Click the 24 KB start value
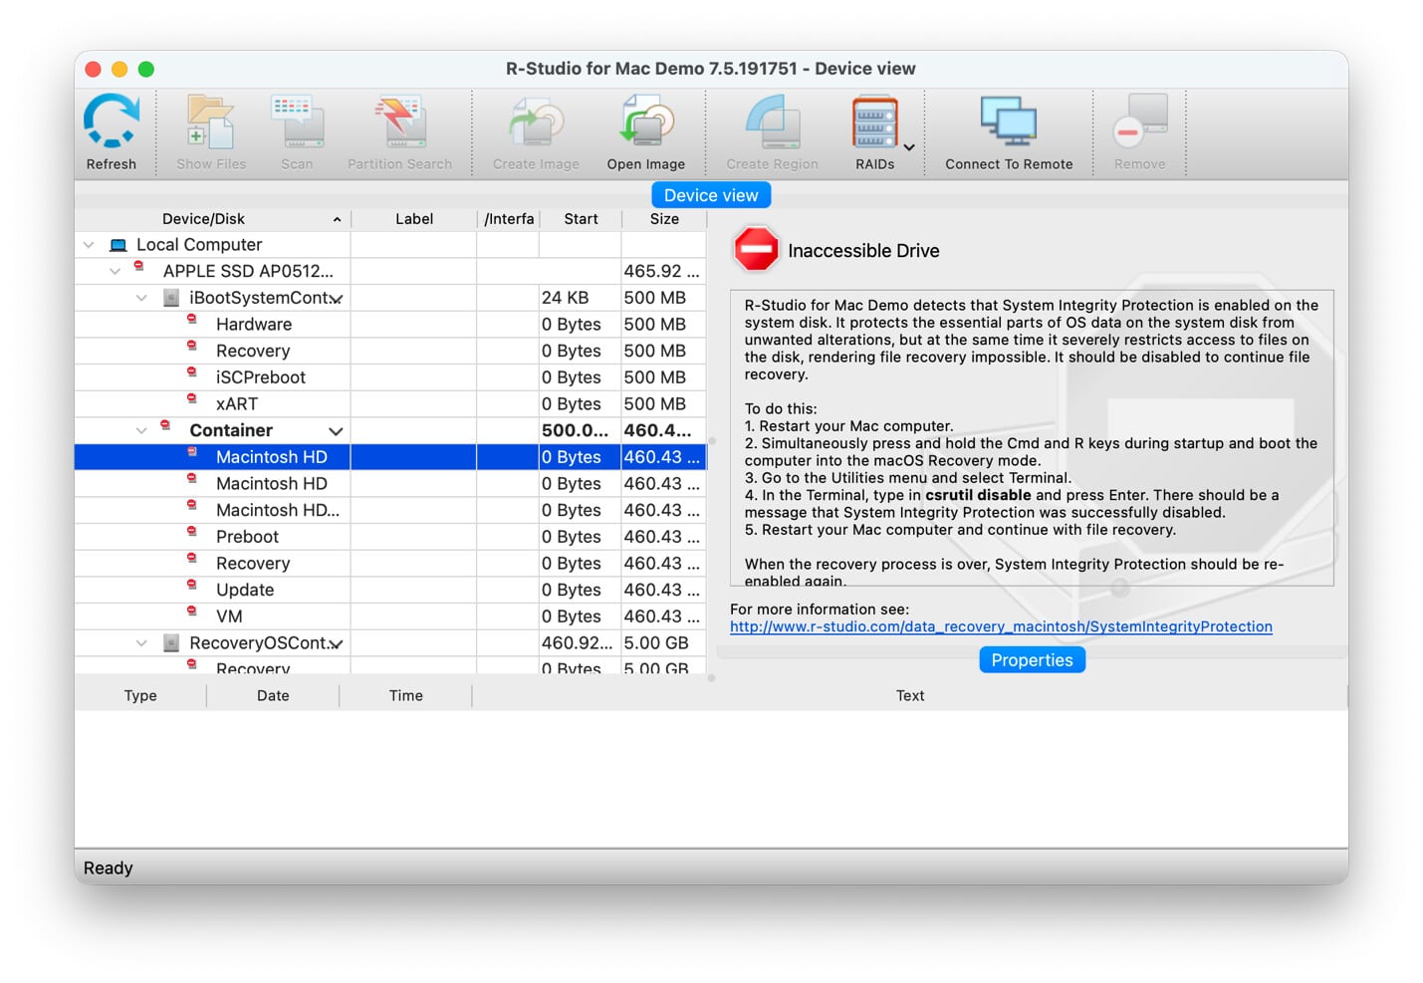Viewport: 1423px width, 983px height. (x=565, y=298)
